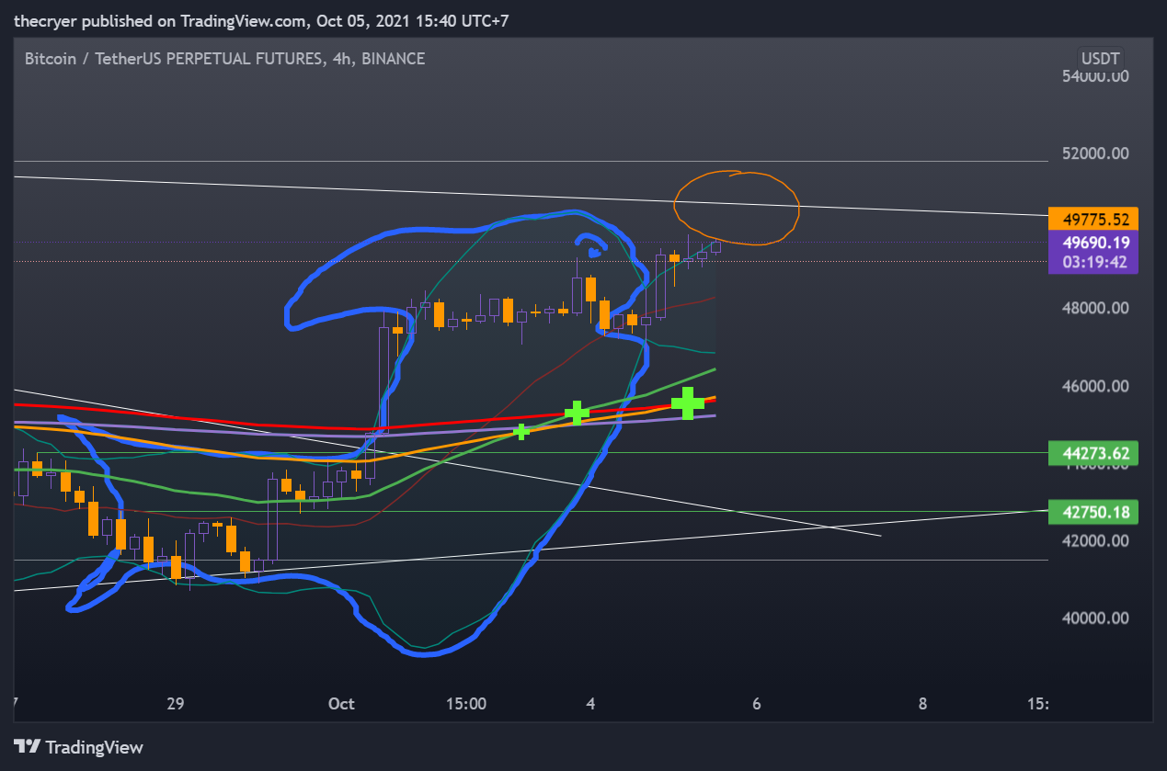Select the purple 49690.19 current price label
Image resolution: width=1167 pixels, height=771 pixels.
(1093, 243)
